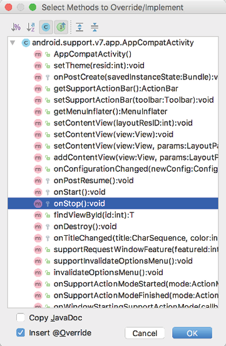Click the sort by percent classes icon

[16, 27]
